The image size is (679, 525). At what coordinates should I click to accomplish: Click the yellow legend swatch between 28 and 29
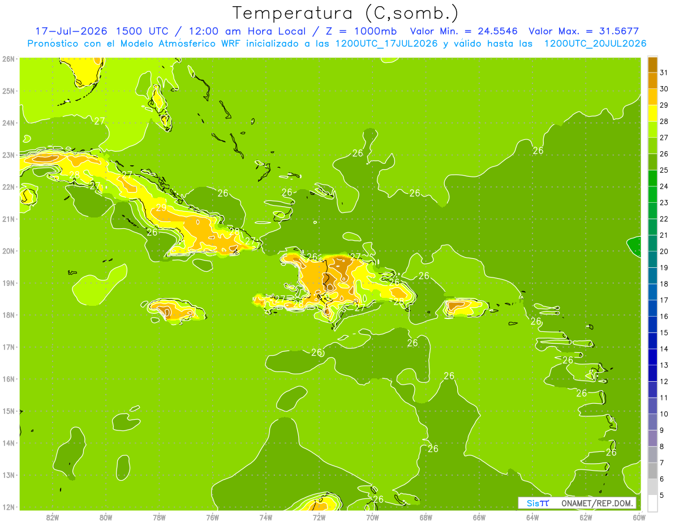(652, 113)
